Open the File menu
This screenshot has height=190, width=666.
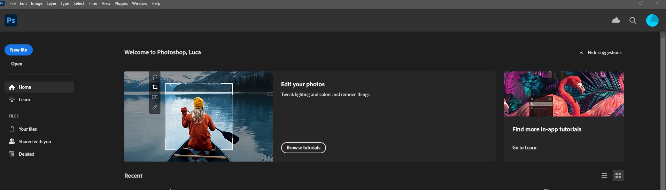pyautogui.click(x=13, y=3)
